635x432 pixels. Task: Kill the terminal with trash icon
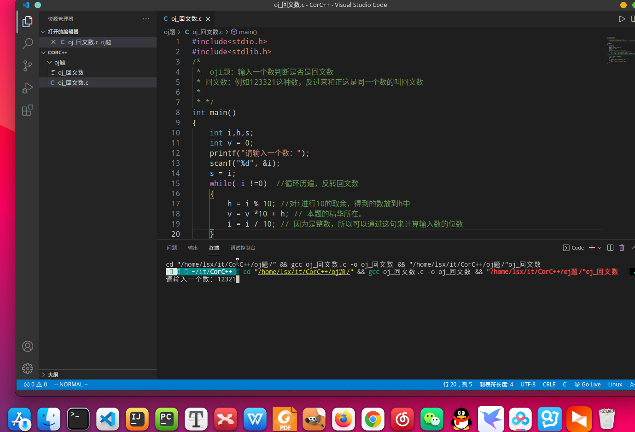[x=622, y=248]
